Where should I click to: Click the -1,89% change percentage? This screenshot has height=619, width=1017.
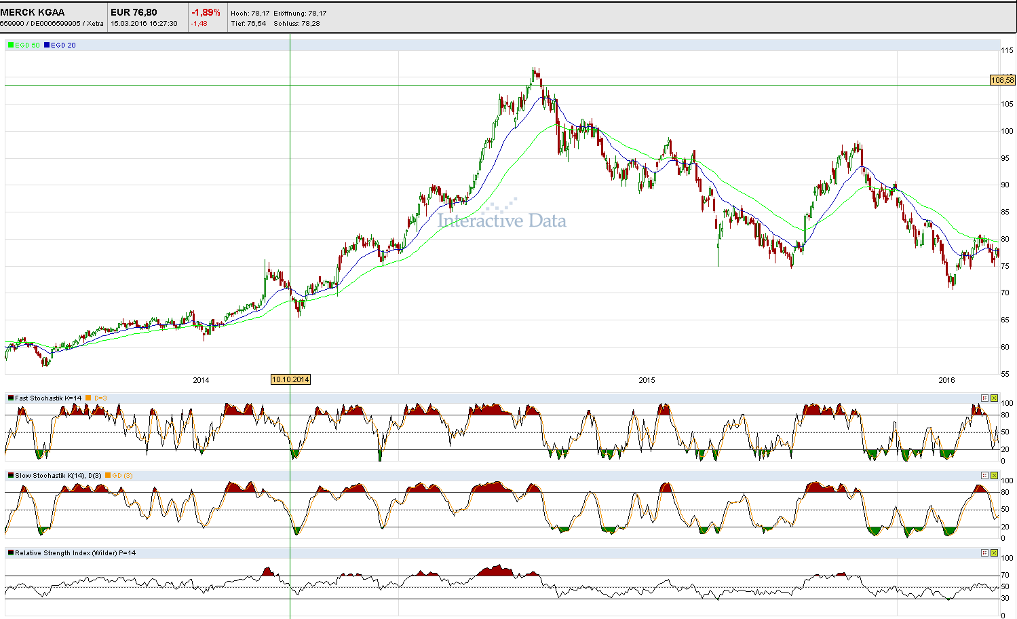click(x=206, y=12)
